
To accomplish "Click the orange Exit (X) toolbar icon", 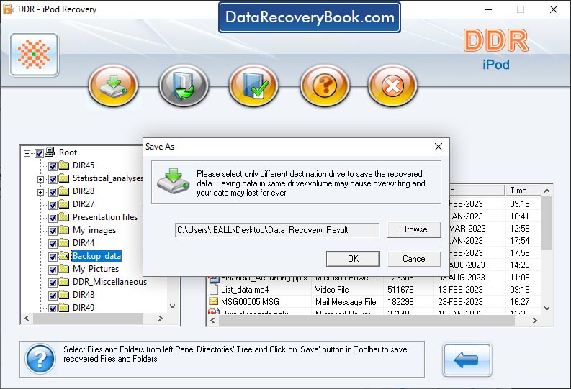I will click(392, 86).
